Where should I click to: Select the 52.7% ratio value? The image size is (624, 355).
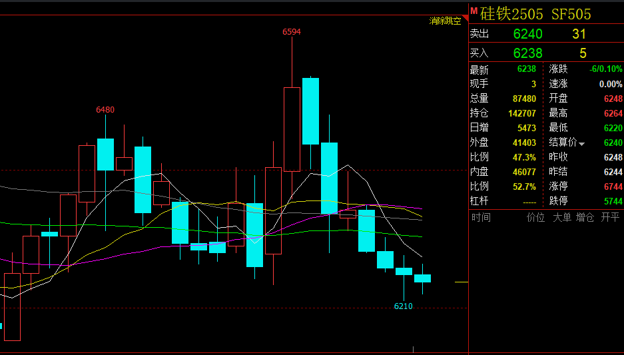pos(525,186)
